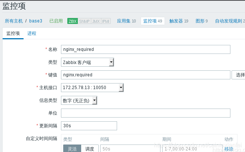Focus the 键值 field containing nginx.required

[x=146, y=75]
